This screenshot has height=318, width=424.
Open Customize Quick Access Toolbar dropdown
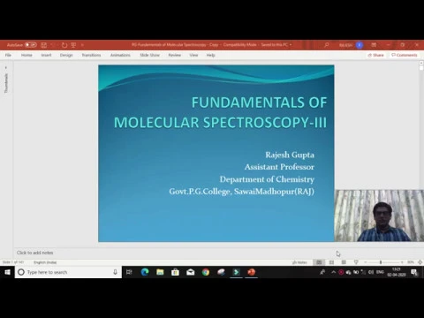click(x=82, y=45)
